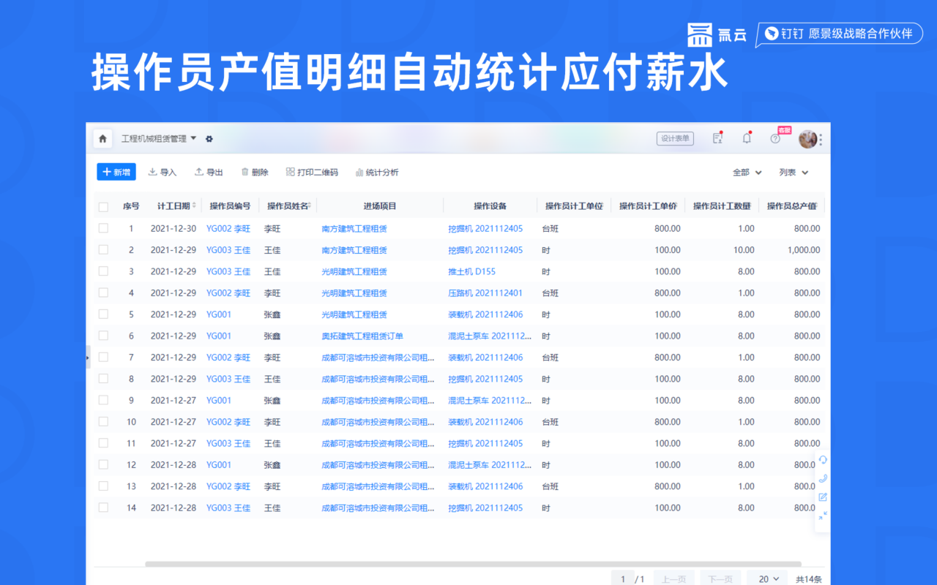The height and width of the screenshot is (585, 937).
Task: Open 光明建筑工程租赁 link in row 3
Action: pyautogui.click(x=354, y=271)
